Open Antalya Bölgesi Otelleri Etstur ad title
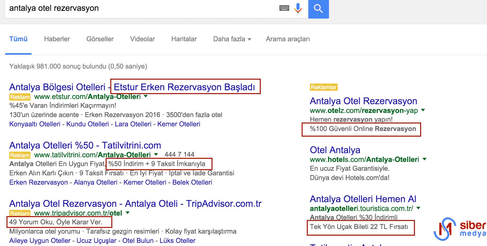The width and height of the screenshot is (487, 246). (132, 87)
